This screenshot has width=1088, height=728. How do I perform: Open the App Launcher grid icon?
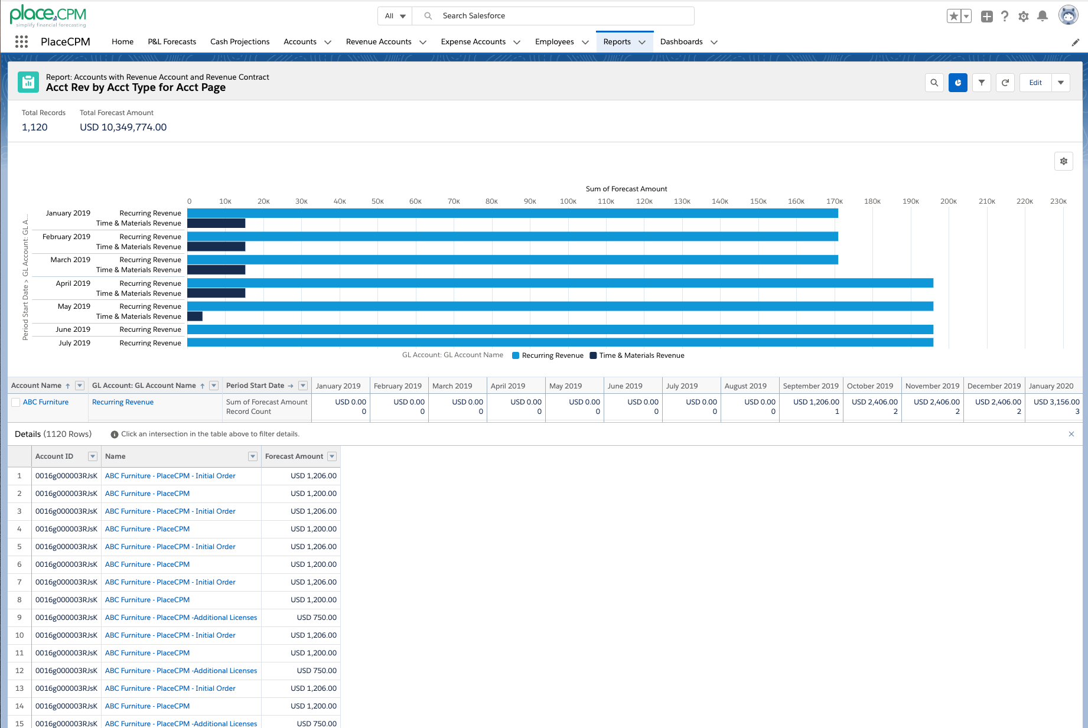22,41
